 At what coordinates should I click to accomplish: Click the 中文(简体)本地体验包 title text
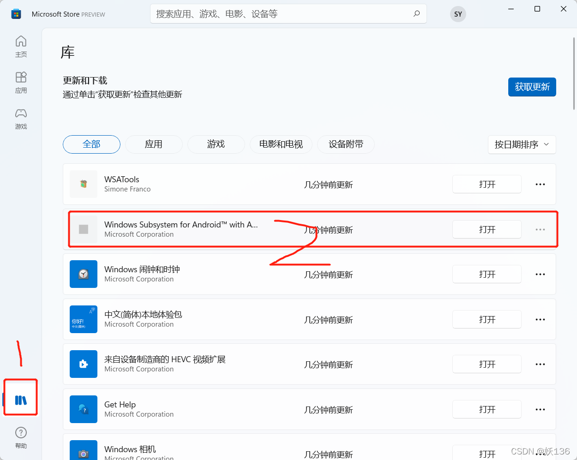[x=143, y=315]
